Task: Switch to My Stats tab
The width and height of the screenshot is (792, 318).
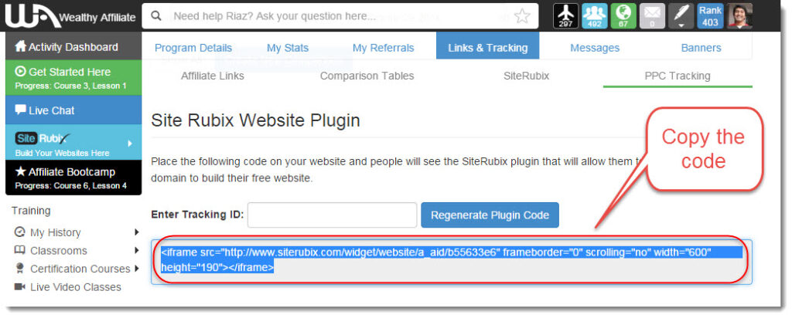Action: pyautogui.click(x=288, y=48)
